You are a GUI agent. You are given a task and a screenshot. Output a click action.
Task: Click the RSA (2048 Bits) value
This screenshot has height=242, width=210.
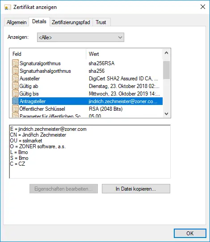point(106,109)
